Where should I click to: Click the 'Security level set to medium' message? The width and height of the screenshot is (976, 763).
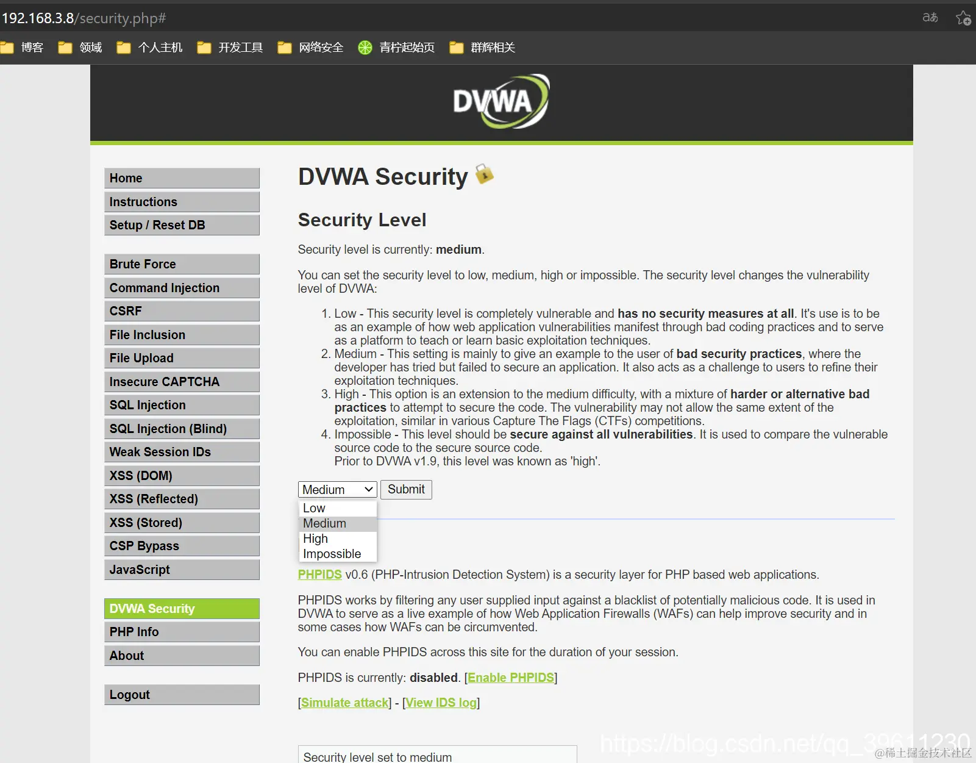pos(437,755)
